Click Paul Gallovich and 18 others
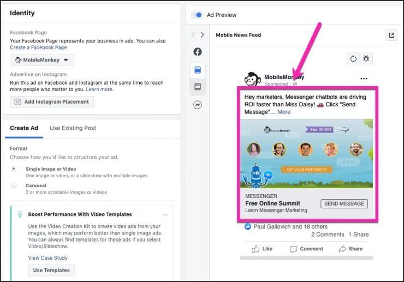404x282 pixels. (290, 226)
